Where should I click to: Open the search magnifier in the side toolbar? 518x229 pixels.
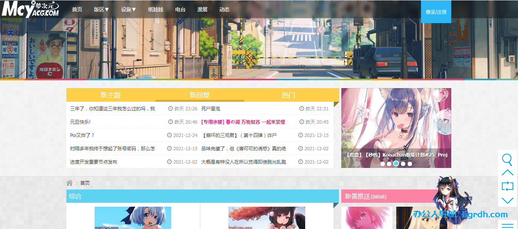(507, 159)
